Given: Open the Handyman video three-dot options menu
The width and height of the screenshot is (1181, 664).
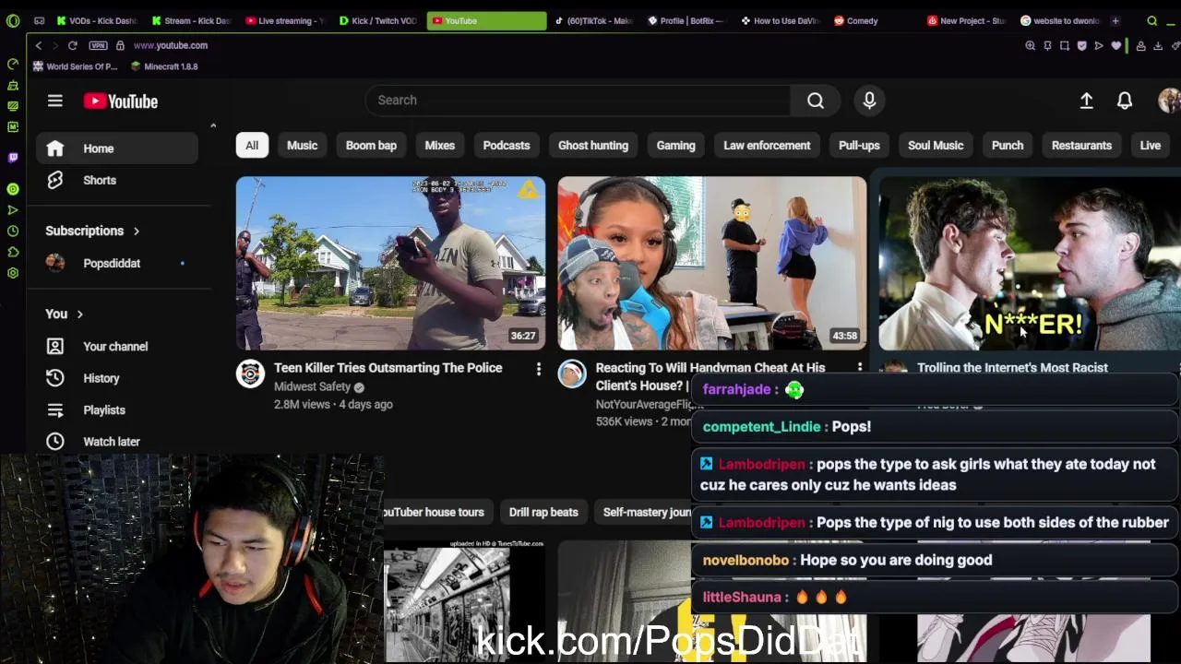Looking at the screenshot, I should [860, 369].
